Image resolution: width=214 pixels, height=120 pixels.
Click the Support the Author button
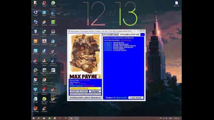[79, 91]
